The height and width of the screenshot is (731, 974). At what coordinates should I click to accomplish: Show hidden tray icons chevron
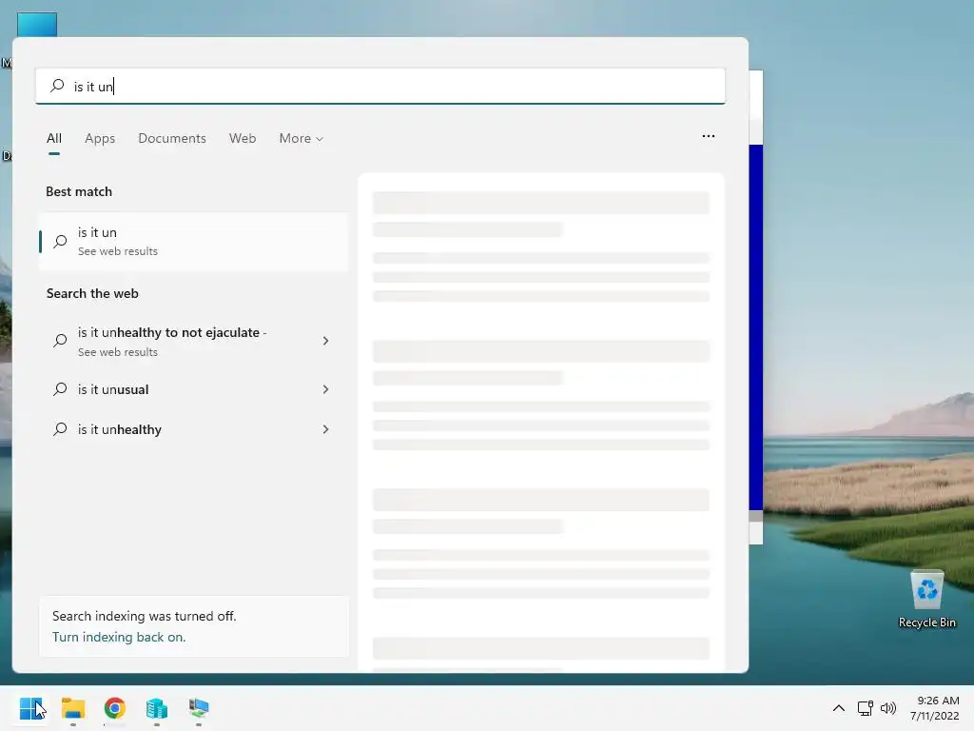839,708
